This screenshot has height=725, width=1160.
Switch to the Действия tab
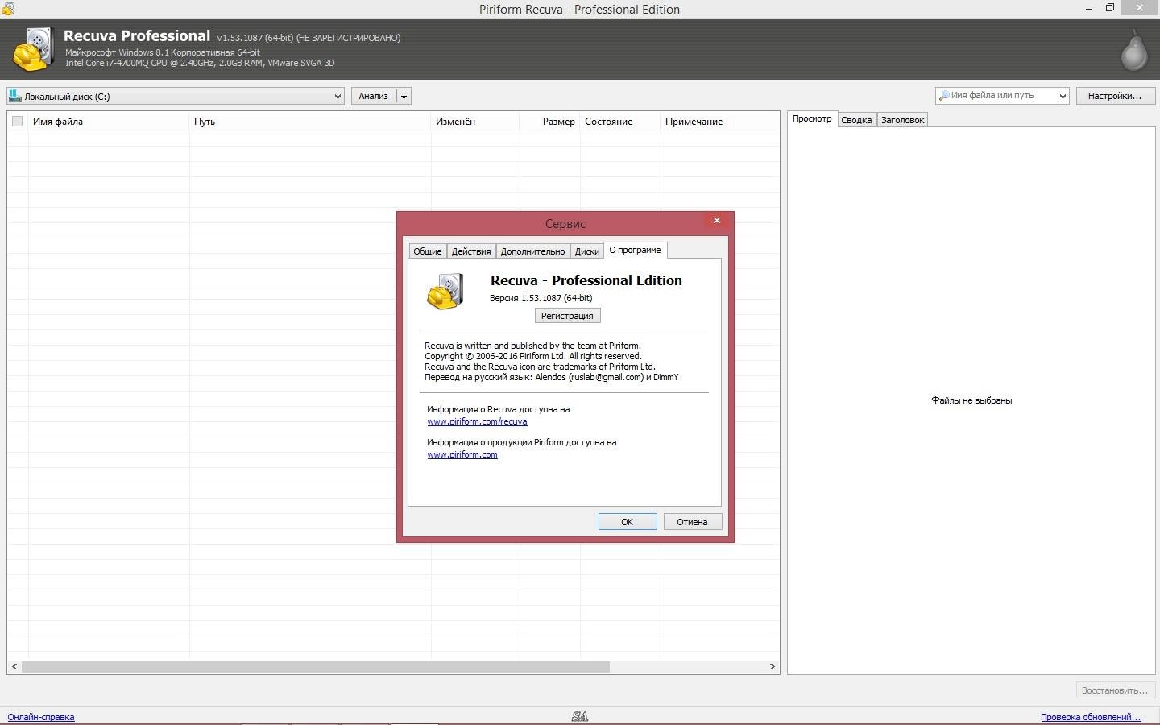coord(471,251)
